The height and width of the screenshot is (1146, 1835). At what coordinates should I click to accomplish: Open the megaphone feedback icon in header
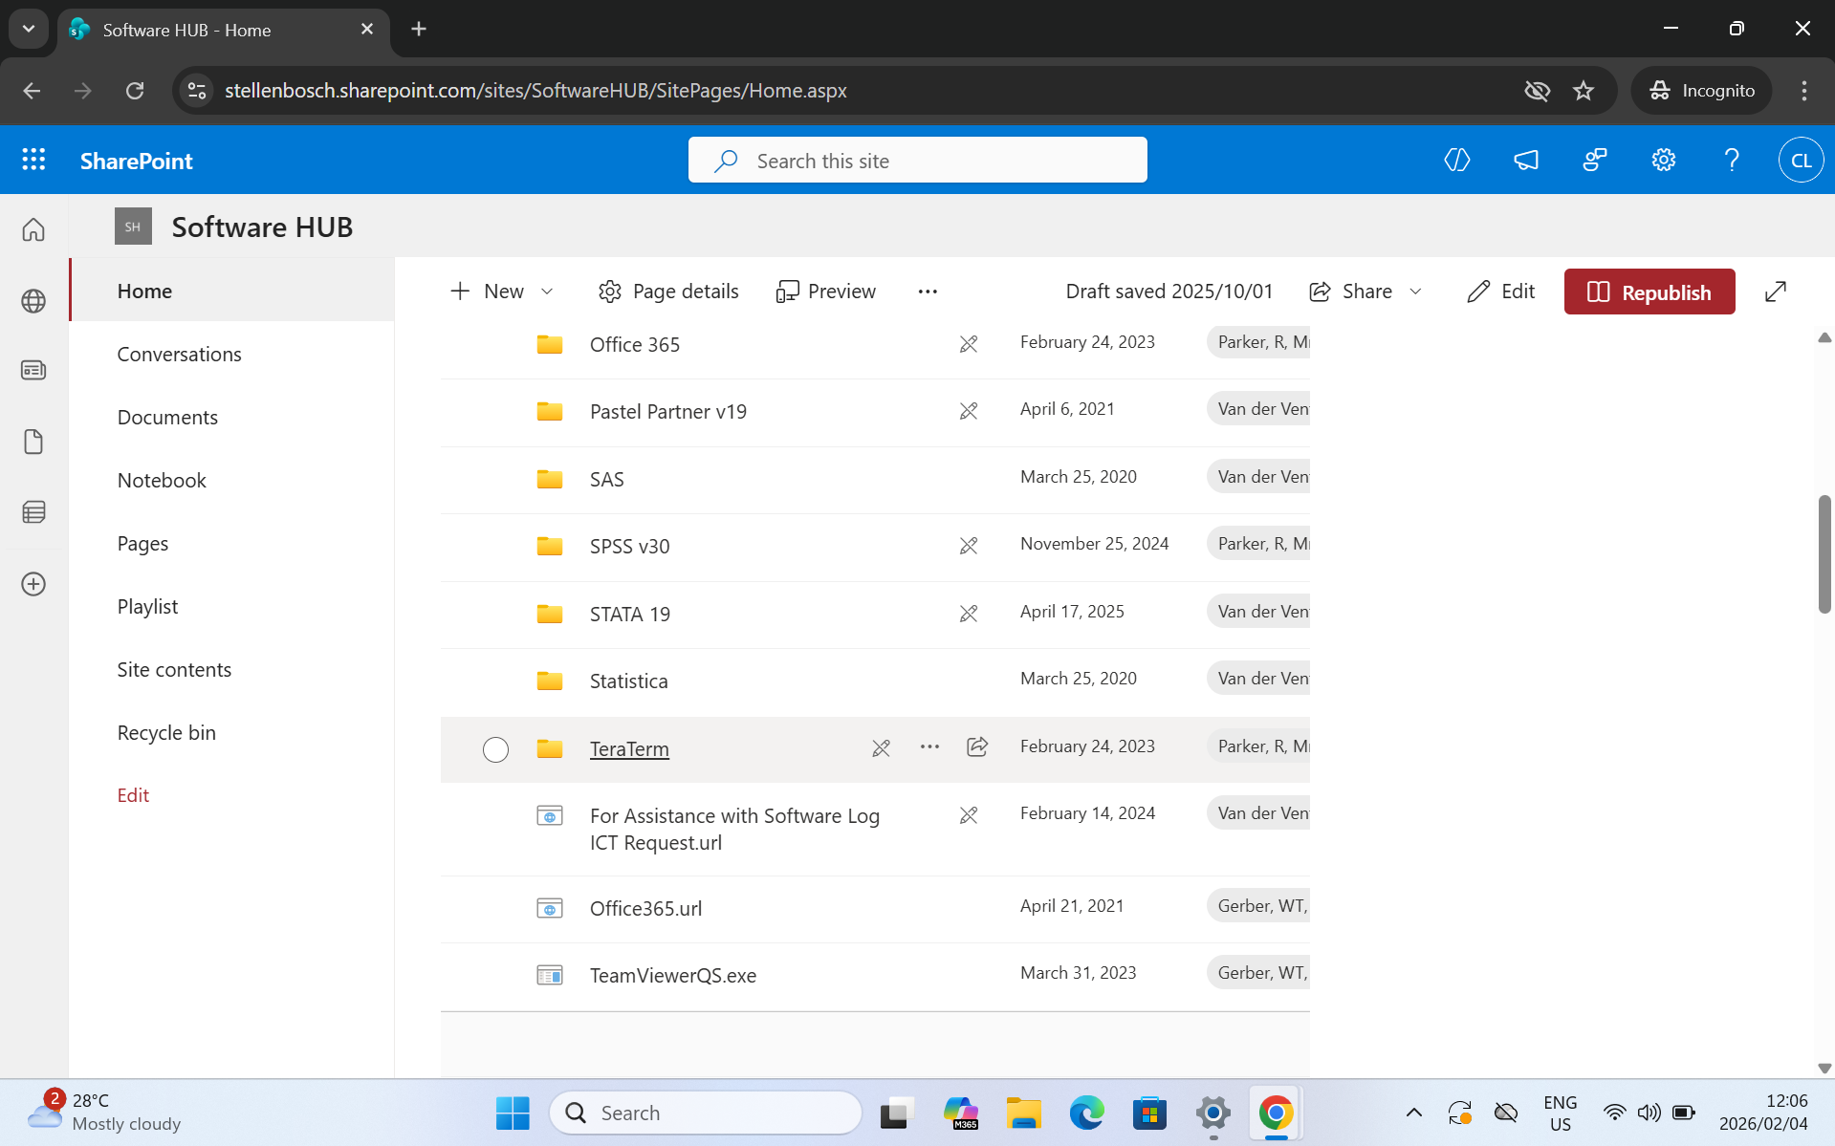(1526, 160)
